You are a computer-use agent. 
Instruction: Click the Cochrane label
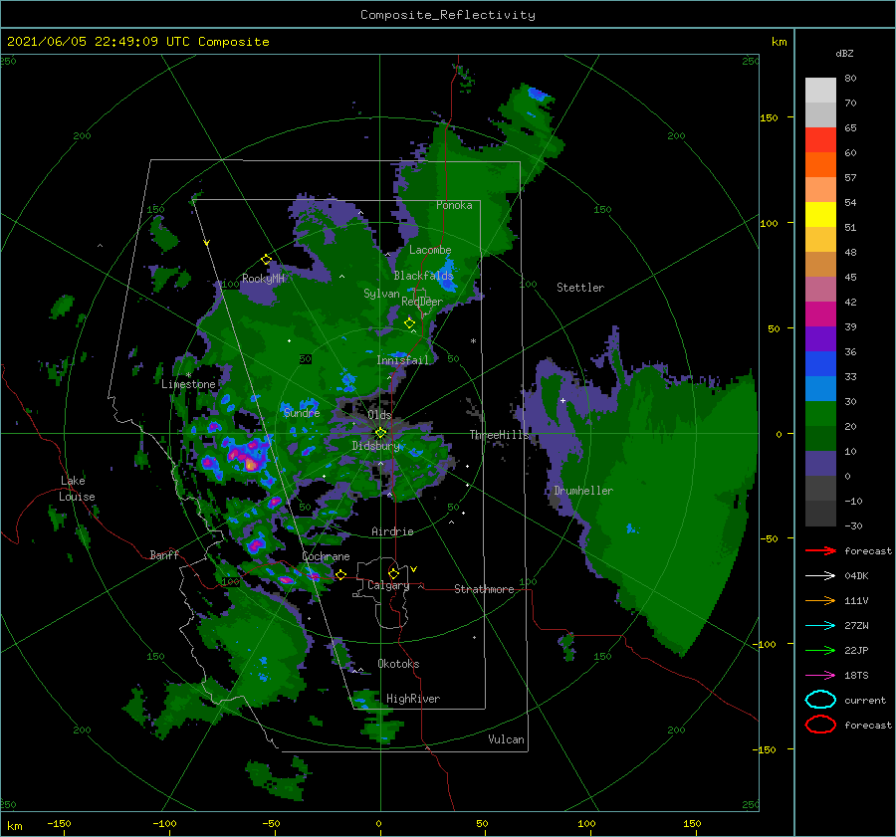(x=326, y=556)
